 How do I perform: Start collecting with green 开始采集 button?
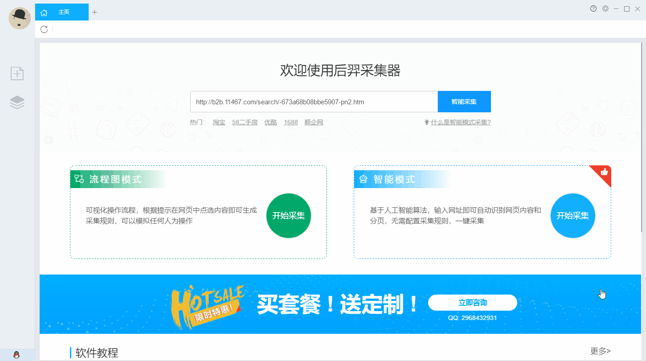pyautogui.click(x=289, y=216)
